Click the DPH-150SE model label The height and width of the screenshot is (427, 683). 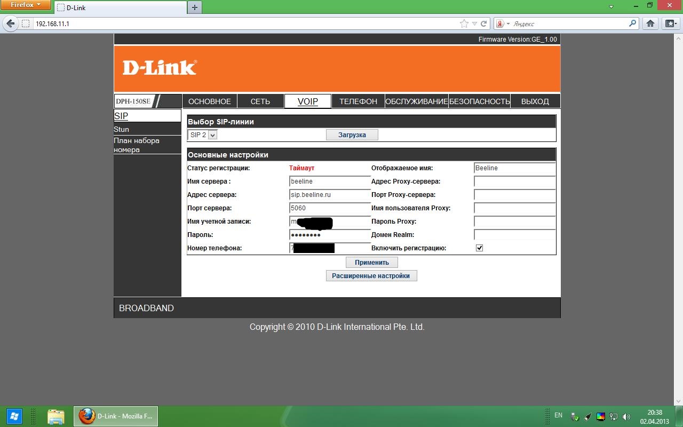point(133,101)
